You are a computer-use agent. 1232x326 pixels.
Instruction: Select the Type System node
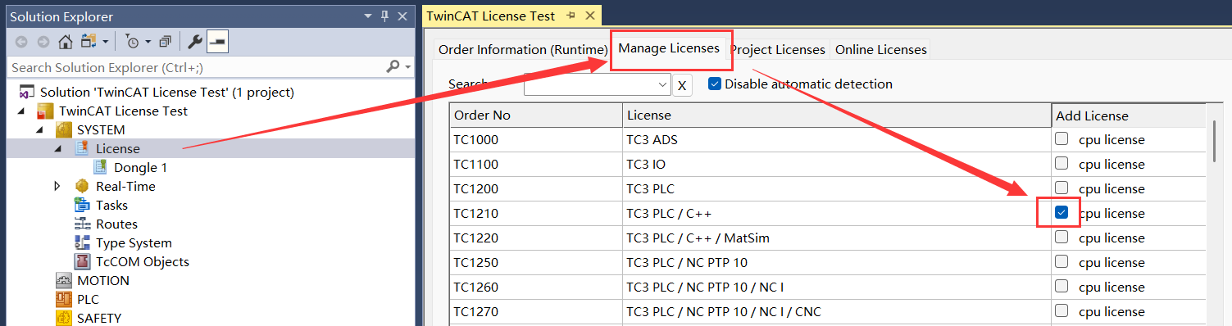(x=134, y=242)
